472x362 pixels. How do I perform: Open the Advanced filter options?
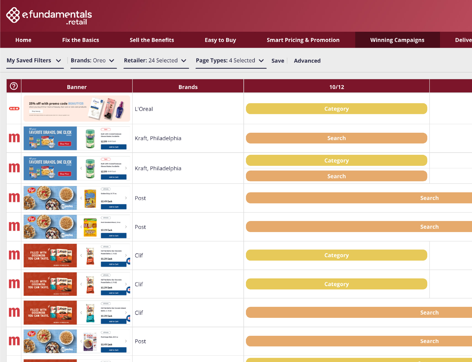click(x=307, y=61)
